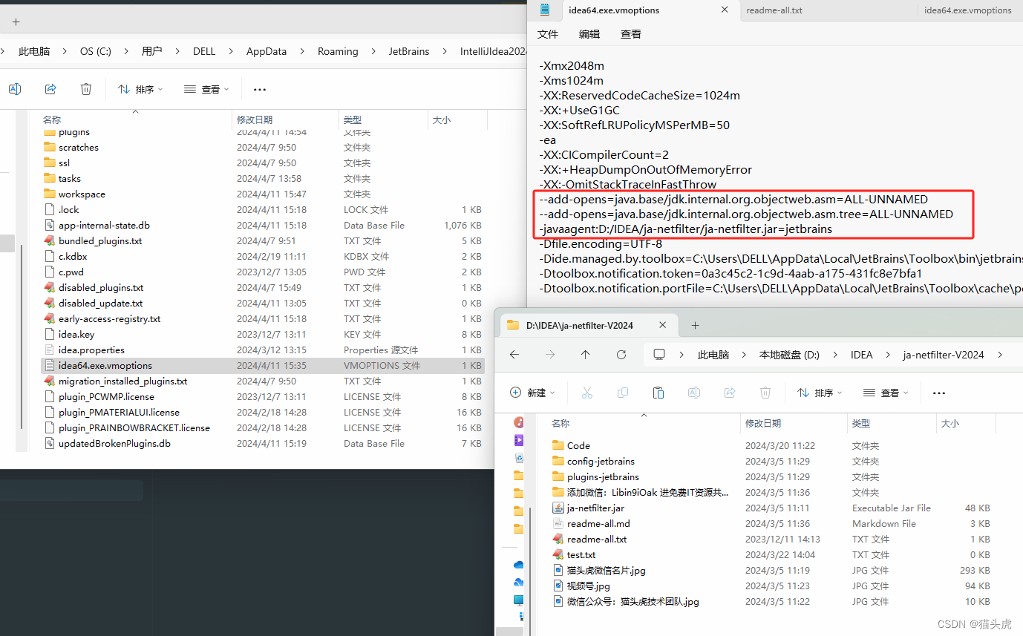Expand chevron after IDEA in ja-netfilter address bar
This screenshot has width=1023, height=636.
click(889, 355)
